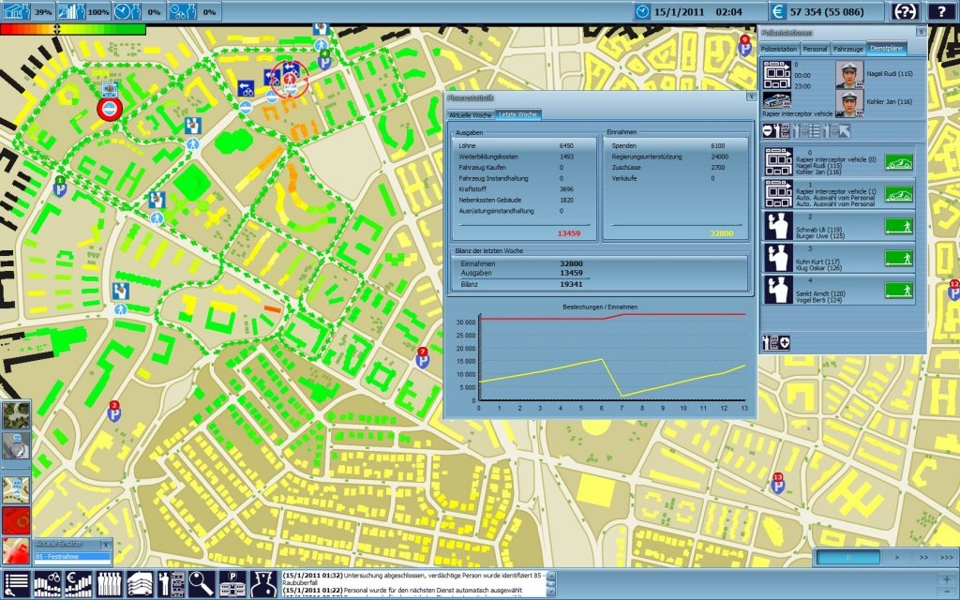960x600 pixels.
Task: Toggle foot patrol mode for Schwab Uli
Action: [x=899, y=226]
